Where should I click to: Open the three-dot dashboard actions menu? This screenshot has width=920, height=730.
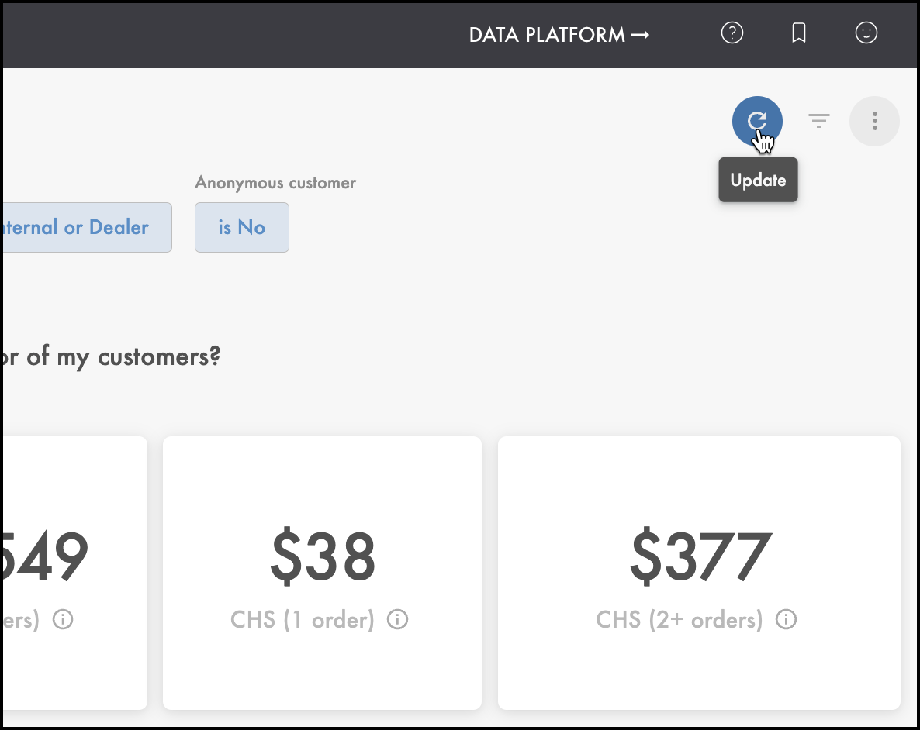874,122
